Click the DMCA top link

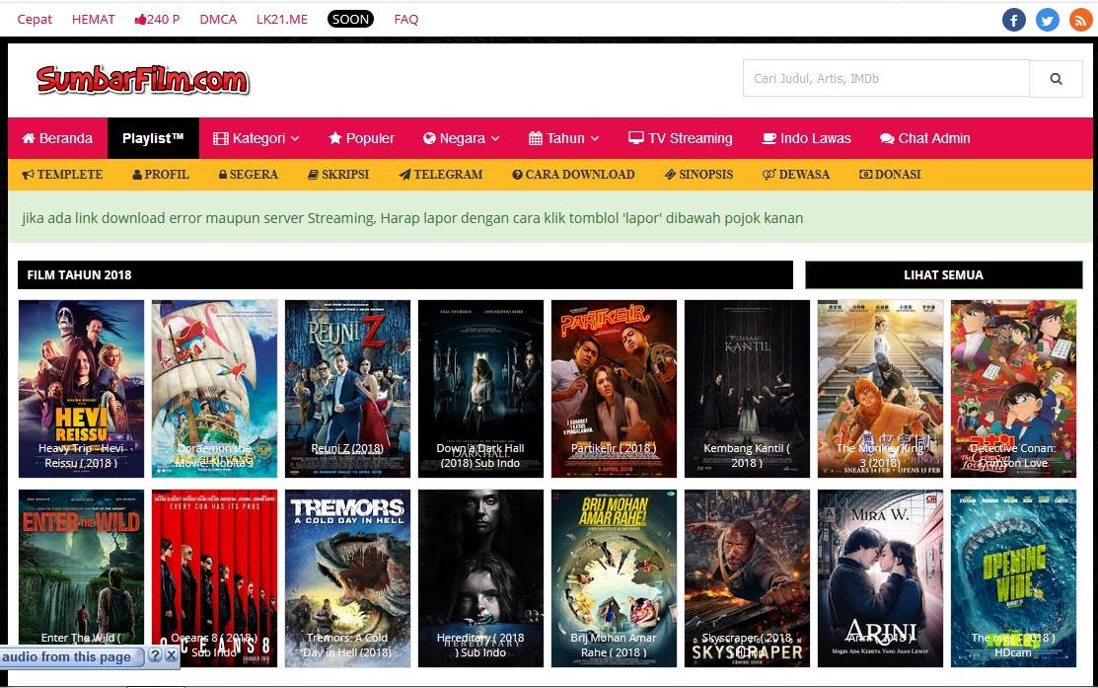tap(218, 20)
